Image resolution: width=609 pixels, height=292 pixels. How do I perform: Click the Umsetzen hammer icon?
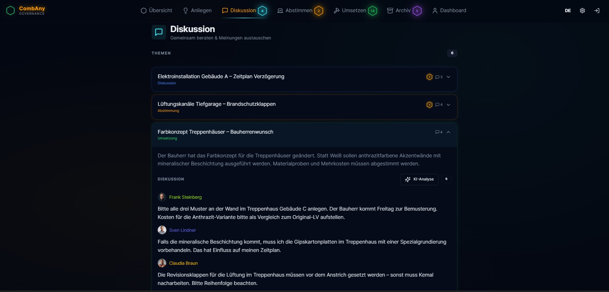337,11
